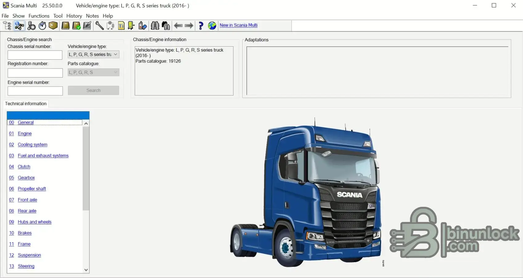Click the technical information list scrollbar thumb
The height and width of the screenshot is (278, 523).
[86, 169]
